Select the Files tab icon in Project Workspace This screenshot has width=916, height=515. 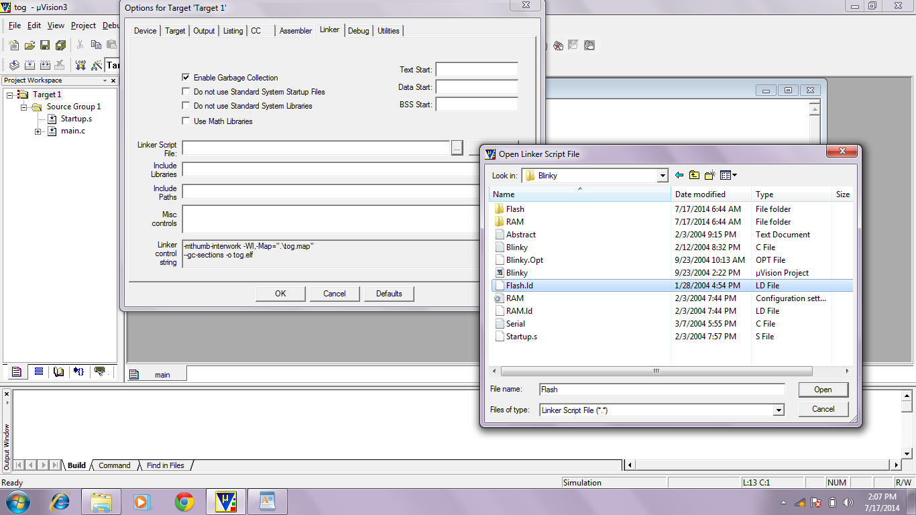tap(17, 371)
